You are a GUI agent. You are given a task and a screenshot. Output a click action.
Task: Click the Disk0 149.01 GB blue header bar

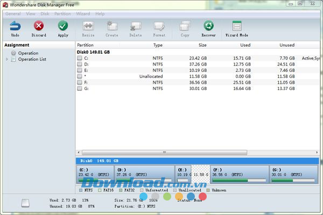[198, 161]
